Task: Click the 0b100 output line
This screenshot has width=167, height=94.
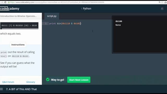Action: click(x=119, y=21)
